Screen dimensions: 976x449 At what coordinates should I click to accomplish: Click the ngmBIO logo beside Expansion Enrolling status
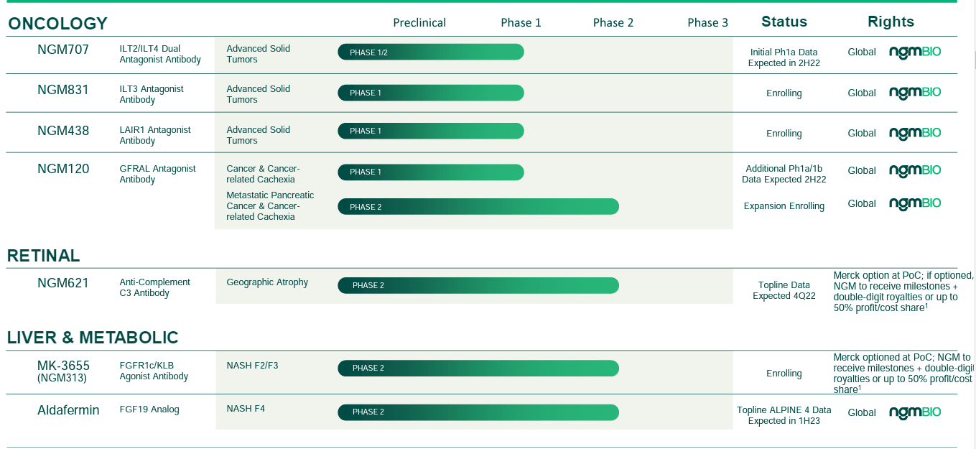coord(914,204)
